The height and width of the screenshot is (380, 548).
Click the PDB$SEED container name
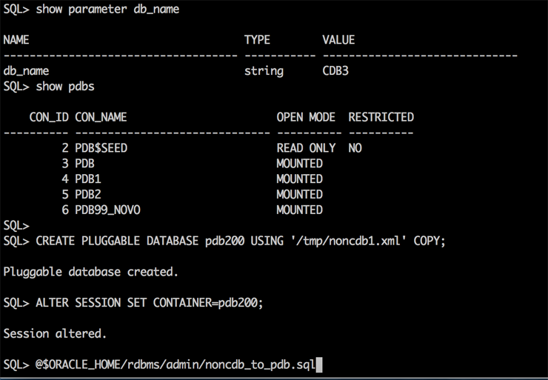[101, 148]
